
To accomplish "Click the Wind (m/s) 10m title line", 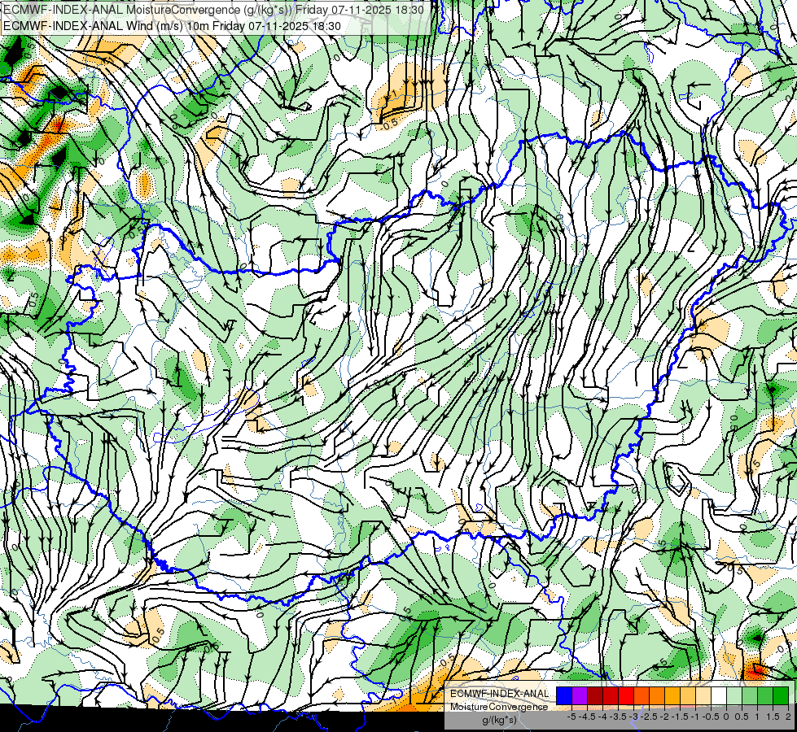I will click(172, 26).
